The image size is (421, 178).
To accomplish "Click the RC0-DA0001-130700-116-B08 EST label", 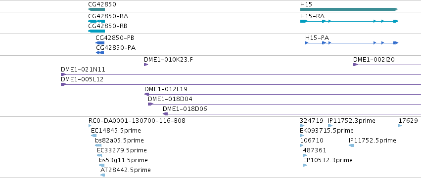I will click(137, 121).
